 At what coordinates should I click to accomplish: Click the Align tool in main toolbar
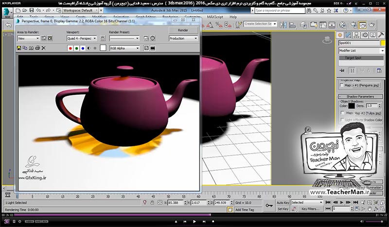point(293,25)
